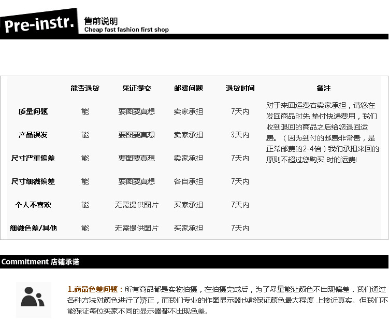Click the Pre-instr. black banner badge
389x325 pixels.
40,23
